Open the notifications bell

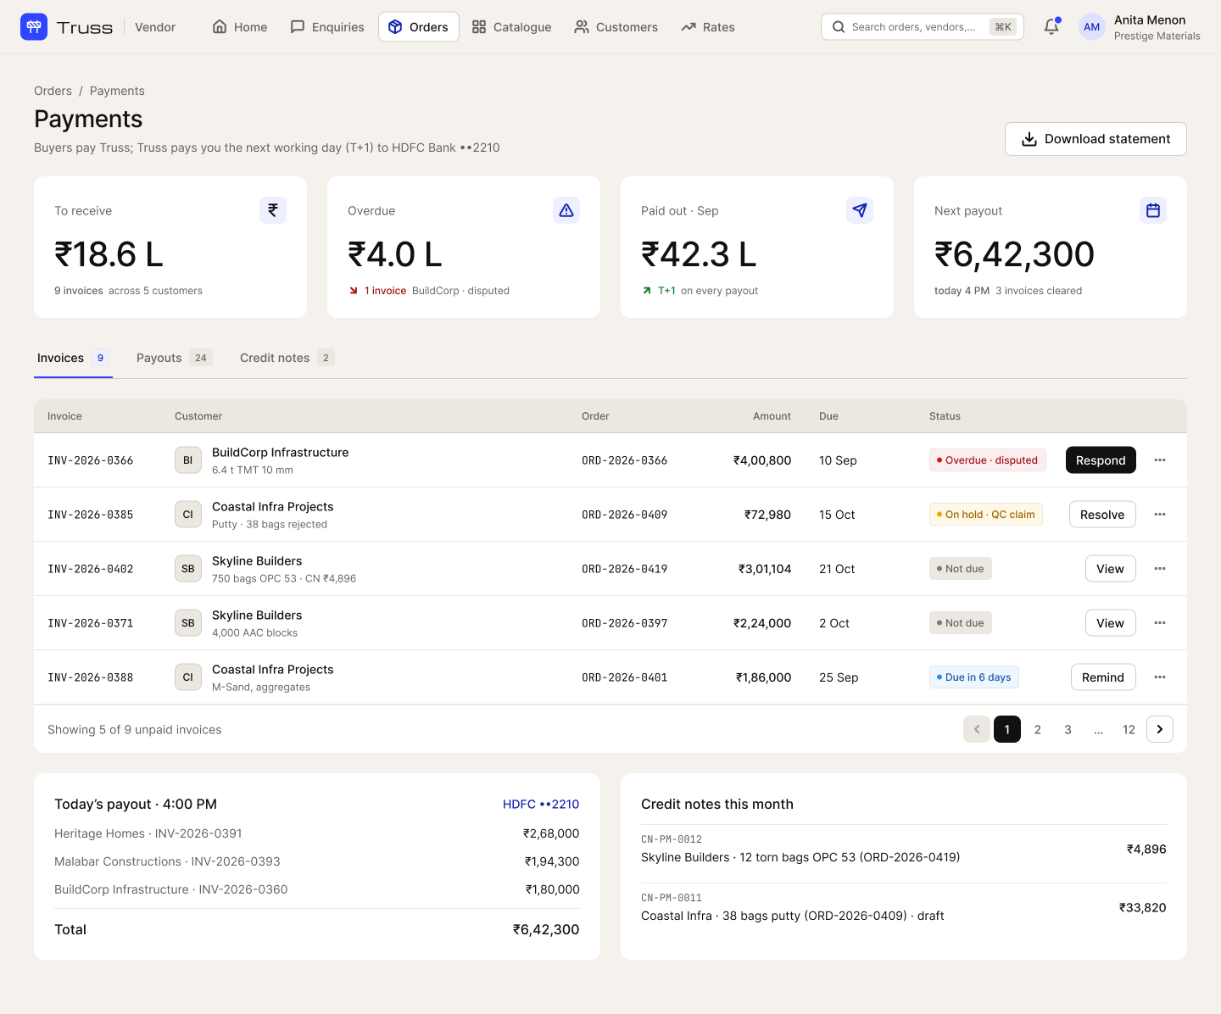pyautogui.click(x=1051, y=27)
